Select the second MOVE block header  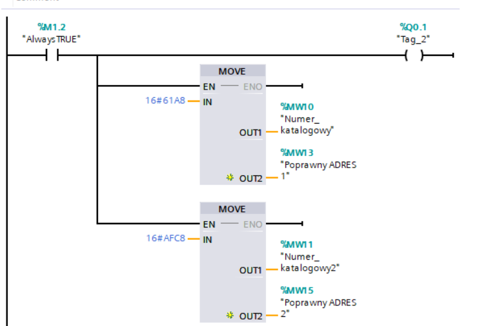[232, 209]
